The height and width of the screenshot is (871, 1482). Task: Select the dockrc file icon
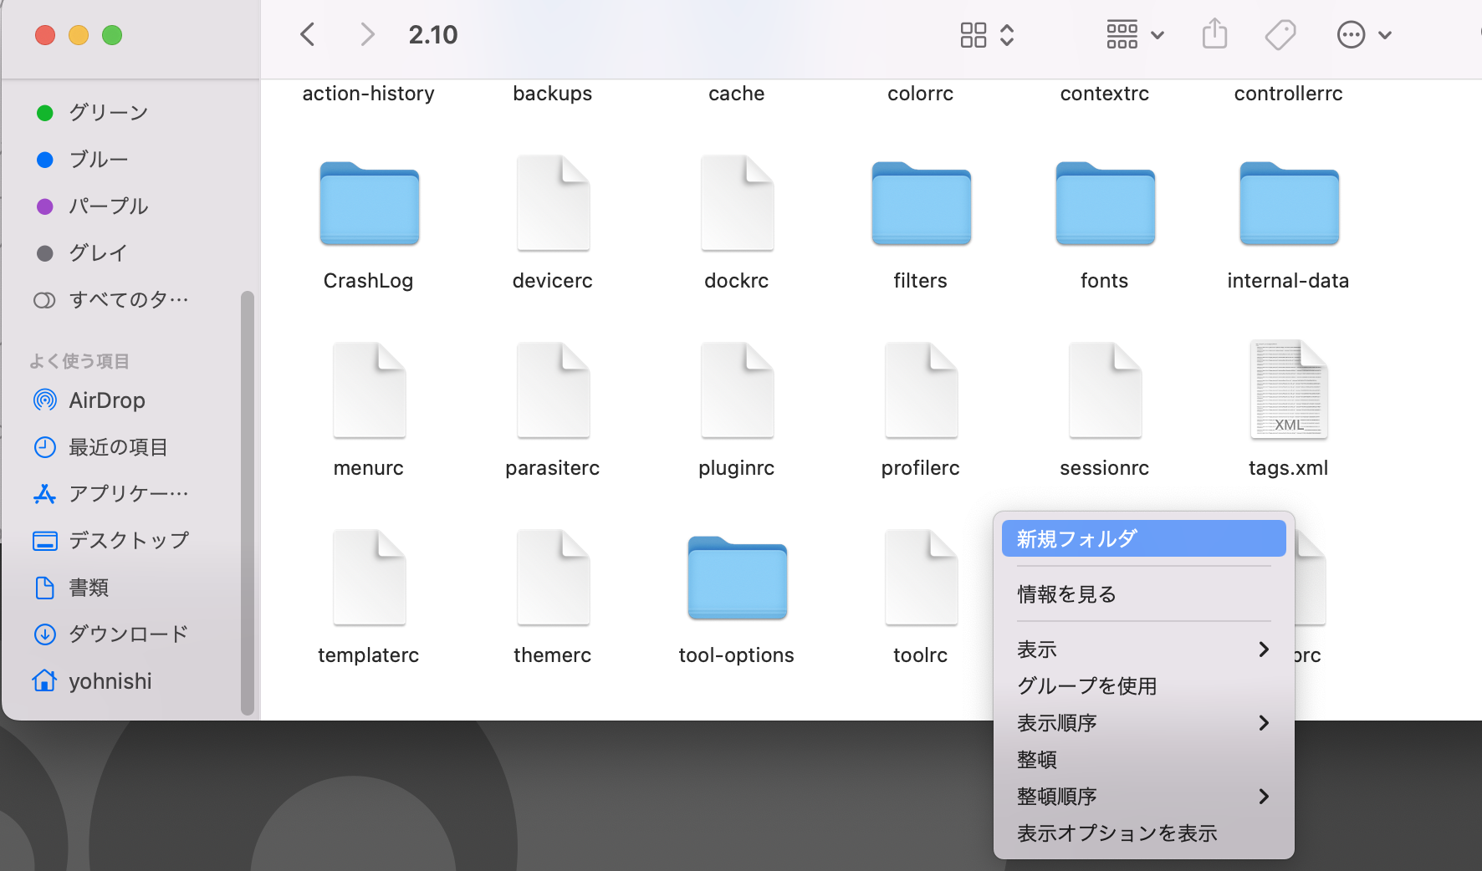737,203
